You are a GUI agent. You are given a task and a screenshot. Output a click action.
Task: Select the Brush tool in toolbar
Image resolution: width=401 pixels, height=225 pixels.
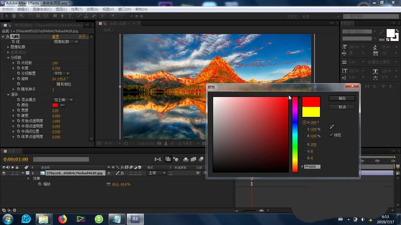tap(79, 16)
